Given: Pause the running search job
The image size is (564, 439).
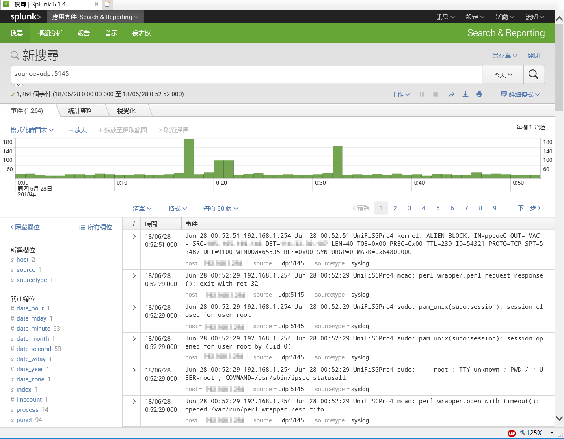Looking at the screenshot, I should point(421,94).
